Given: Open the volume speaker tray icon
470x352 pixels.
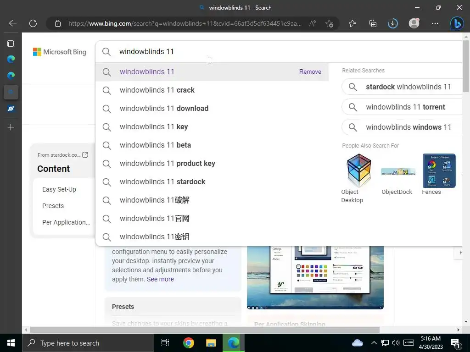Looking at the screenshot, I should point(396,343).
